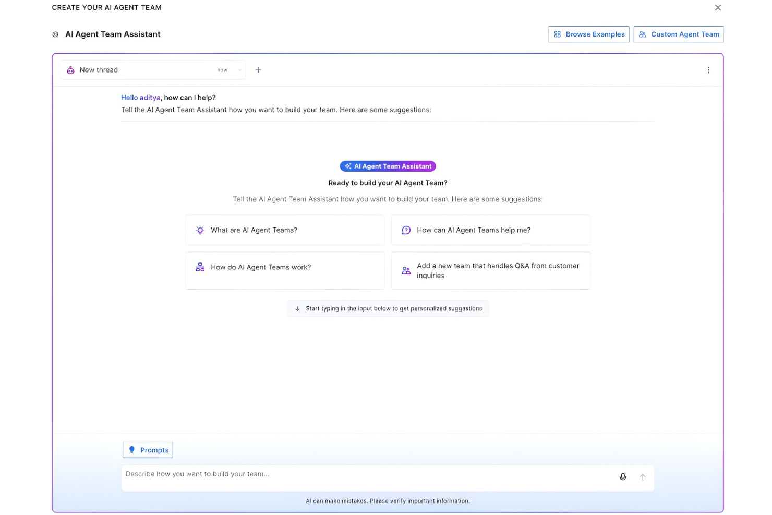The height and width of the screenshot is (515, 772).
Task: Select the 'Add a new team that handles Q&A' suggestion
Action: click(x=490, y=270)
